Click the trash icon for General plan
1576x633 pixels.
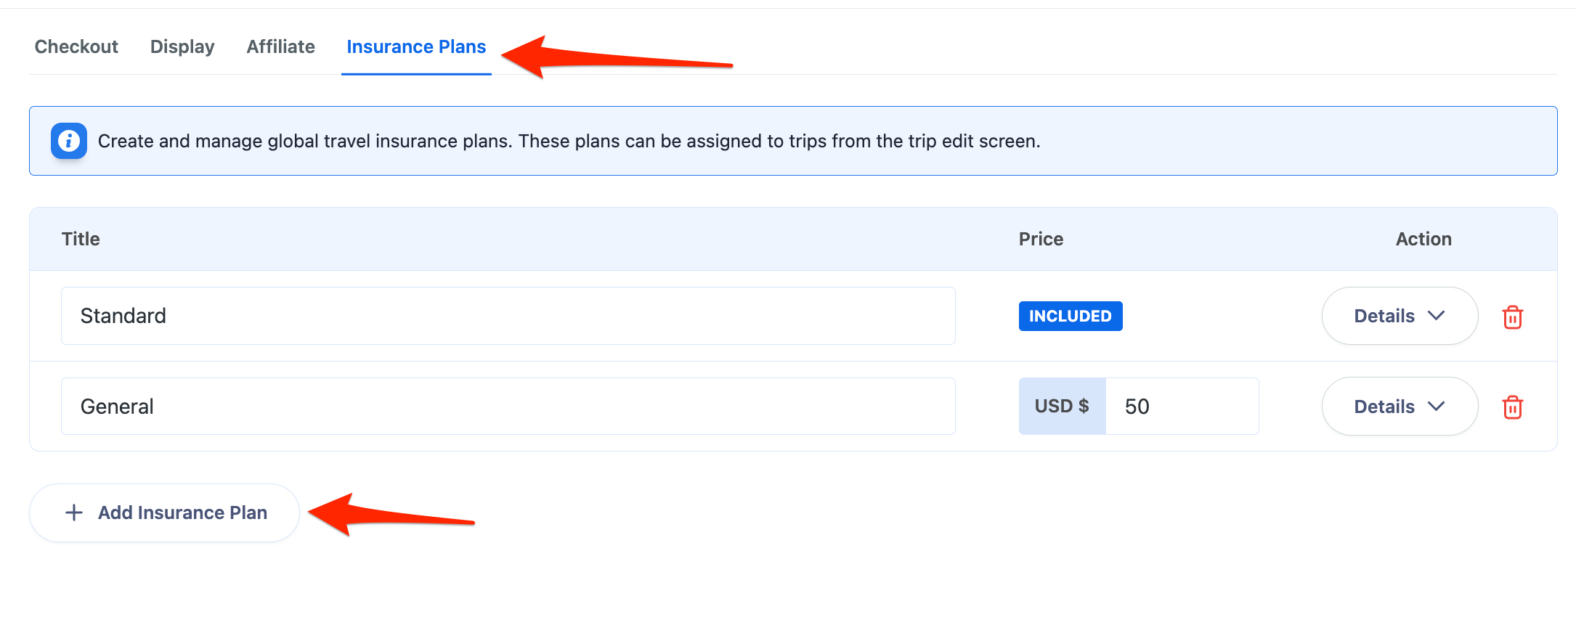pos(1512,407)
